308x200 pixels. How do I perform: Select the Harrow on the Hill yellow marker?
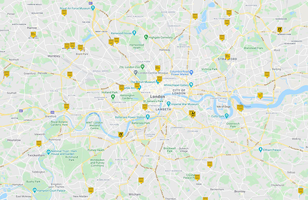(33, 34)
